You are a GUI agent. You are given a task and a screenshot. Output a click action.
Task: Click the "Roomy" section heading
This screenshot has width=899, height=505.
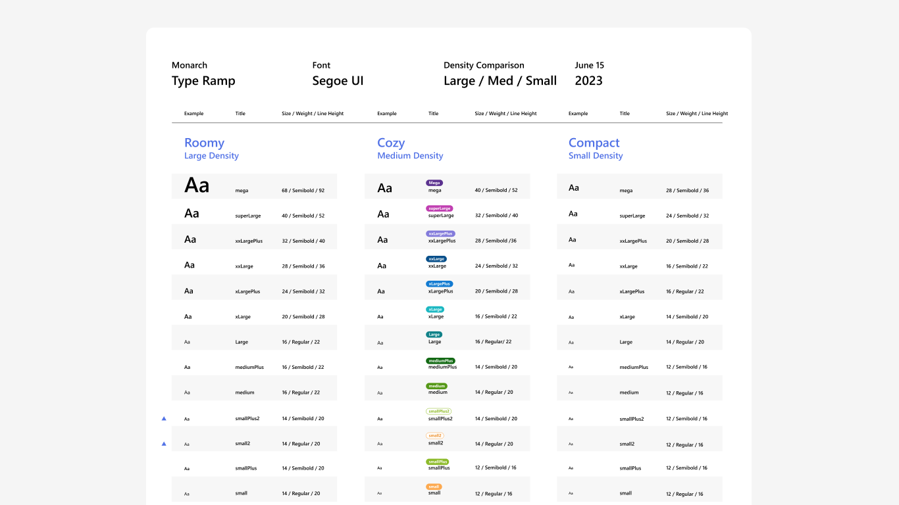(204, 143)
